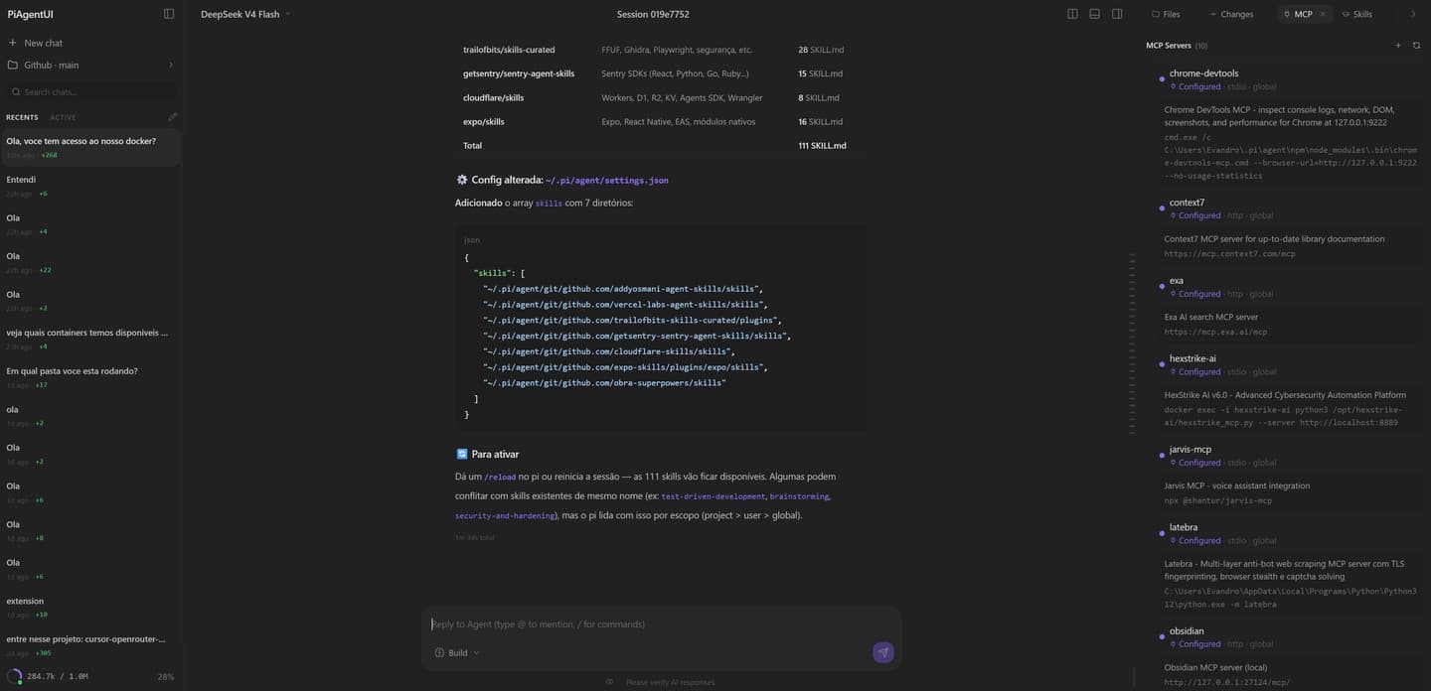Open chat 'Ola, voce tem acesso ao nosso docker?'
The height and width of the screenshot is (691, 1431).
tap(91, 147)
